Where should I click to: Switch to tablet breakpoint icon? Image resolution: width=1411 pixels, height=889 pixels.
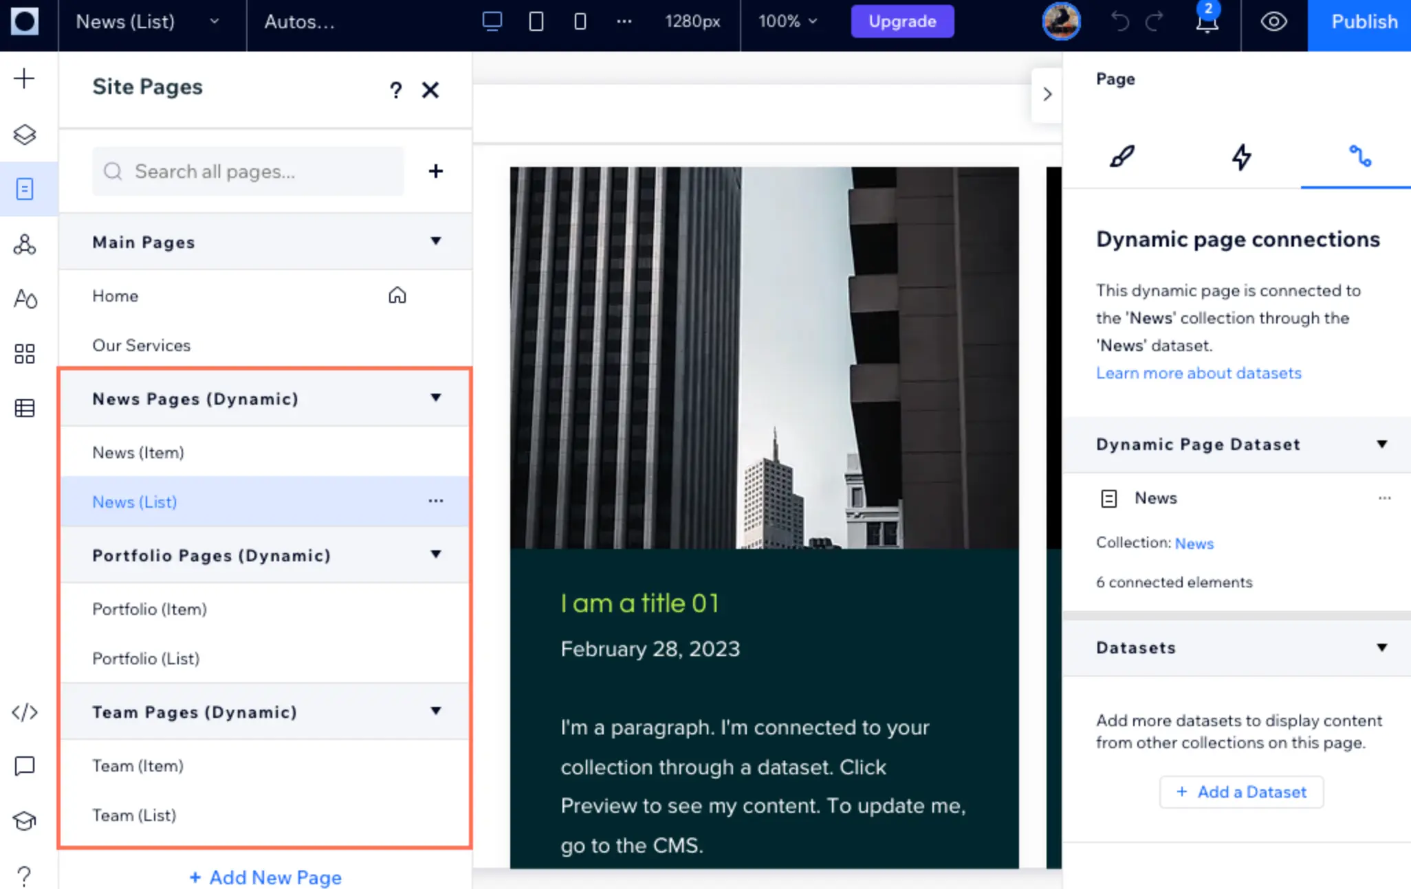pyautogui.click(x=536, y=21)
